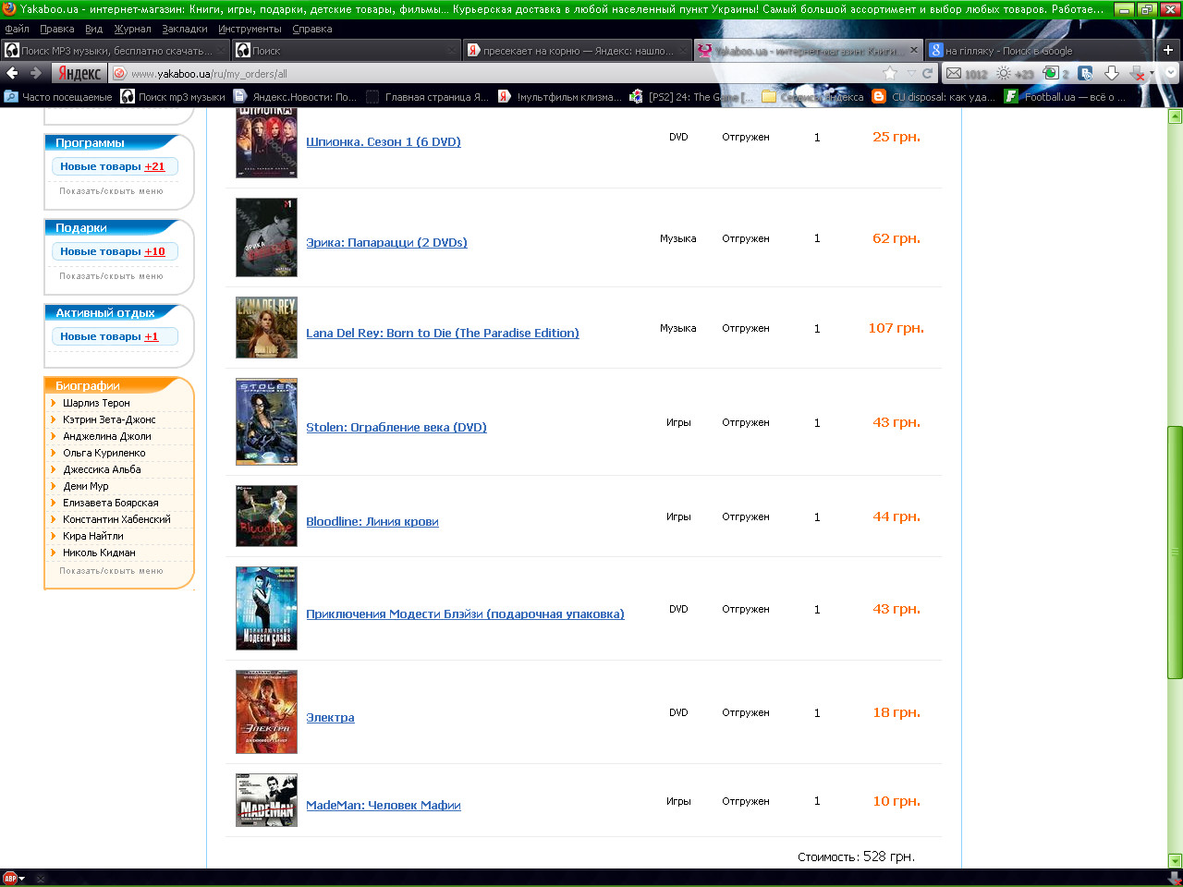Open the Инструменты menu

250,29
